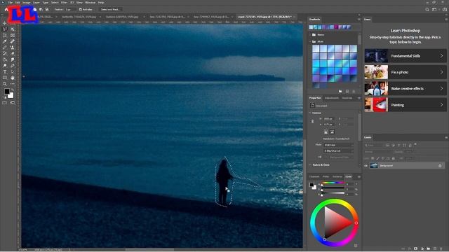The height and width of the screenshot is (252, 449).
Task: Toggle Quick Mask mode in toolbar
Action: [5, 103]
